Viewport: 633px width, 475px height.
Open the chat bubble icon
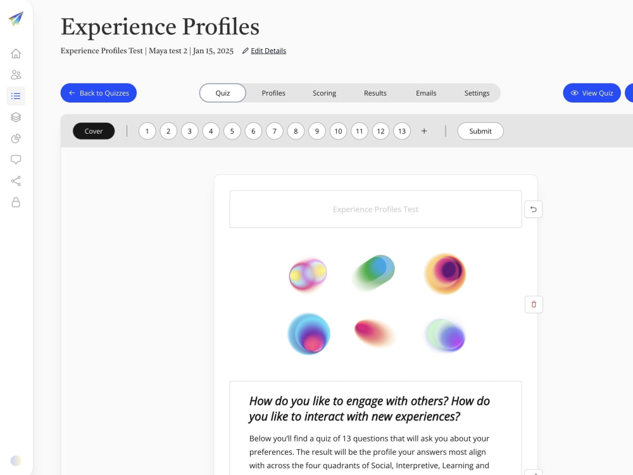[16, 160]
